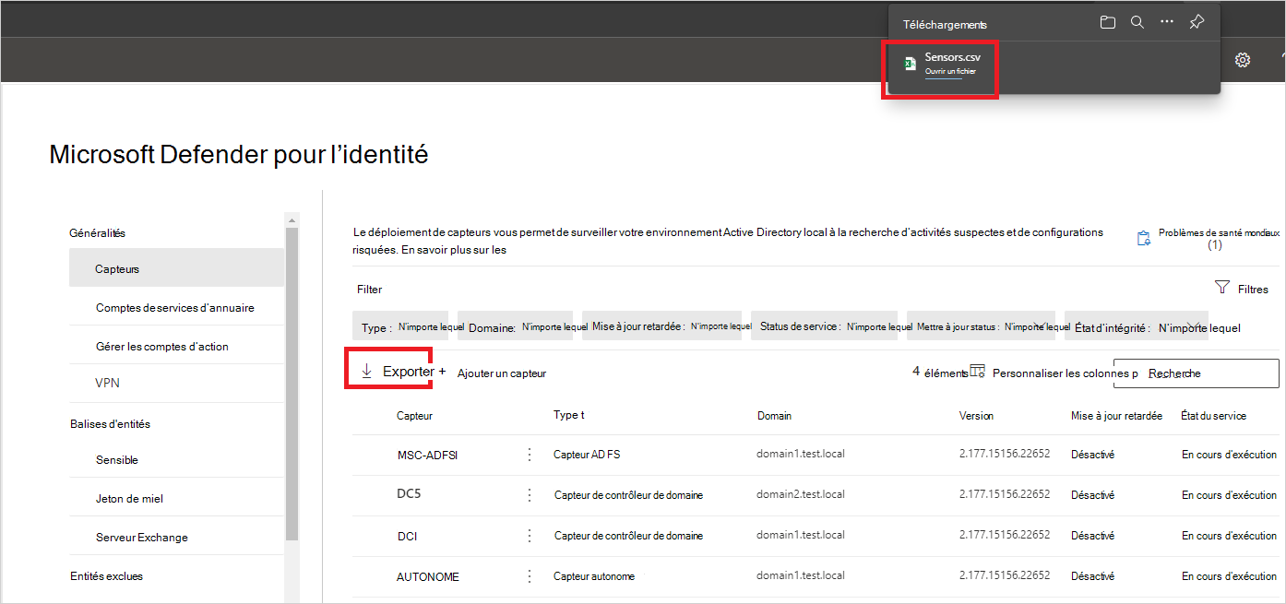Select 'Jeton de miel' in the sidebar

129,498
